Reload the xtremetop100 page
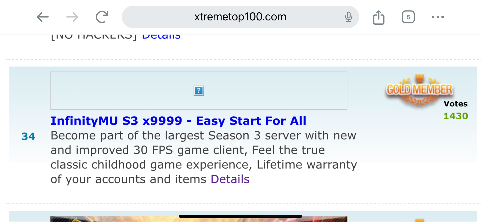Screen dimensions: 481x222 pos(102,17)
